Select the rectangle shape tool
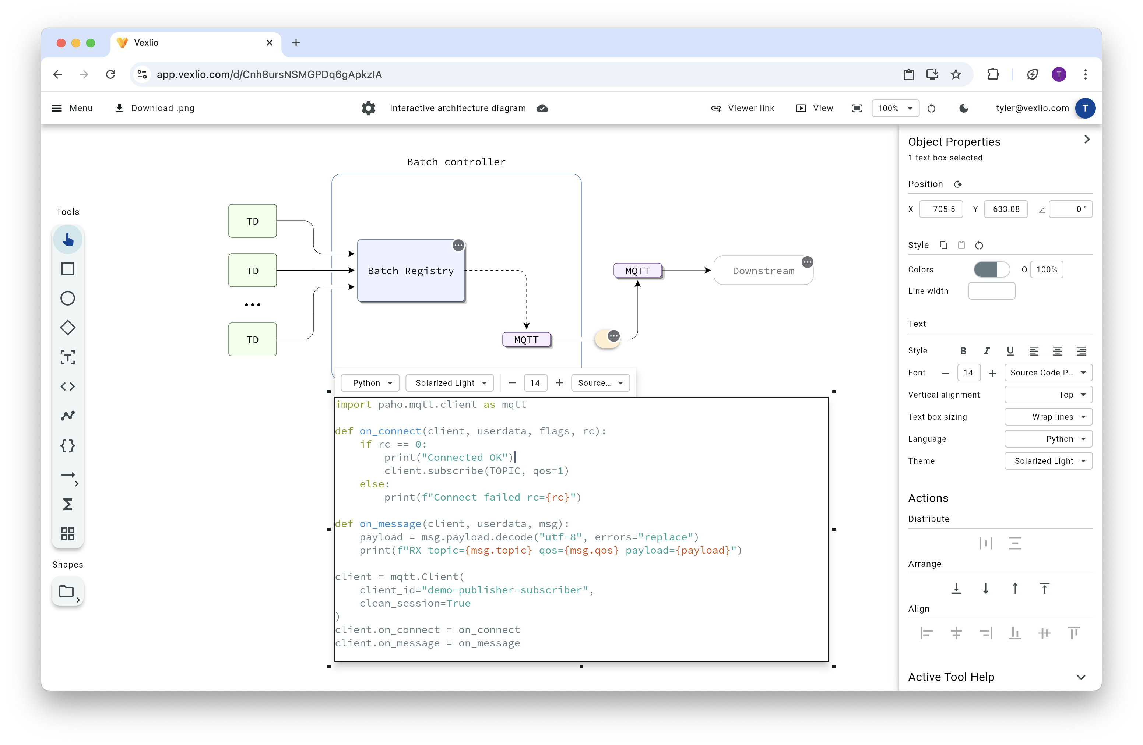This screenshot has width=1143, height=745. click(68, 269)
